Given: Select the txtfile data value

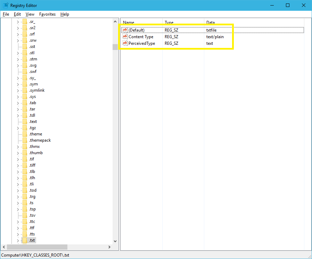Looking at the screenshot, I should (211, 30).
